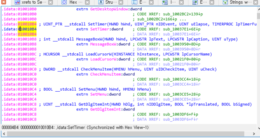This screenshot has height=138, width=260.
Task: Close the E… tab located just before Strings
Action: click(x=212, y=2)
